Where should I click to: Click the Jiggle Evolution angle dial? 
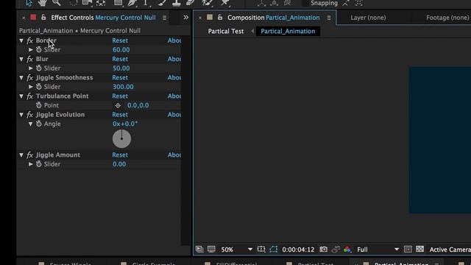tap(121, 139)
